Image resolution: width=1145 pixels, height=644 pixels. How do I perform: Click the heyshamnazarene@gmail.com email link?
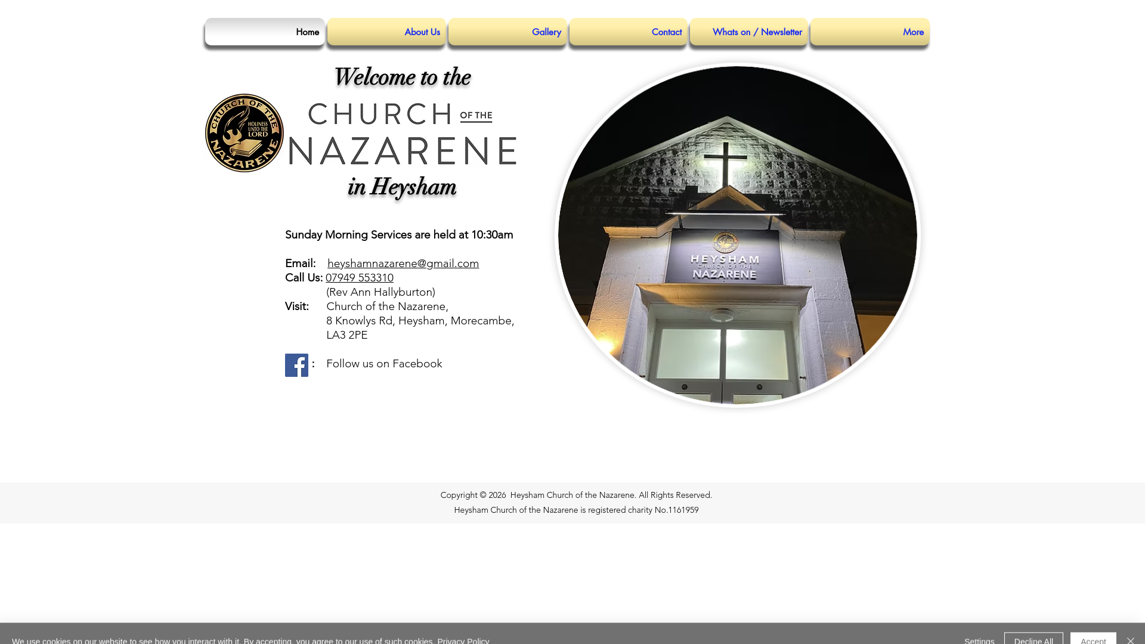pos(403,263)
